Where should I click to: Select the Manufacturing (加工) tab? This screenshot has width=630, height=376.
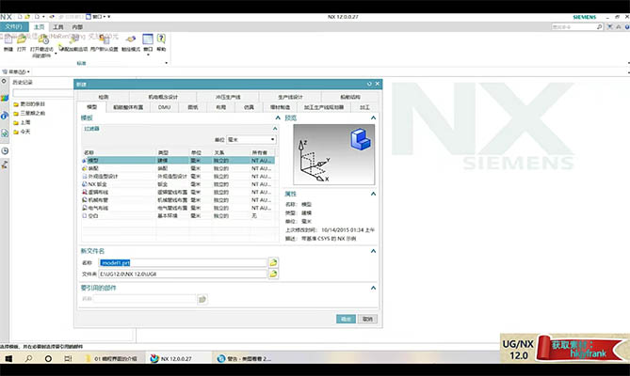(x=364, y=107)
